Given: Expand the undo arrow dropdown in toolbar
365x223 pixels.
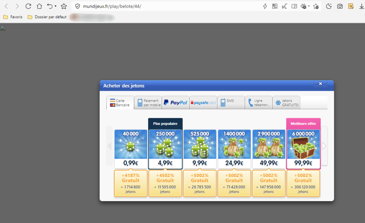Looking at the screenshot, I should coord(55,6).
